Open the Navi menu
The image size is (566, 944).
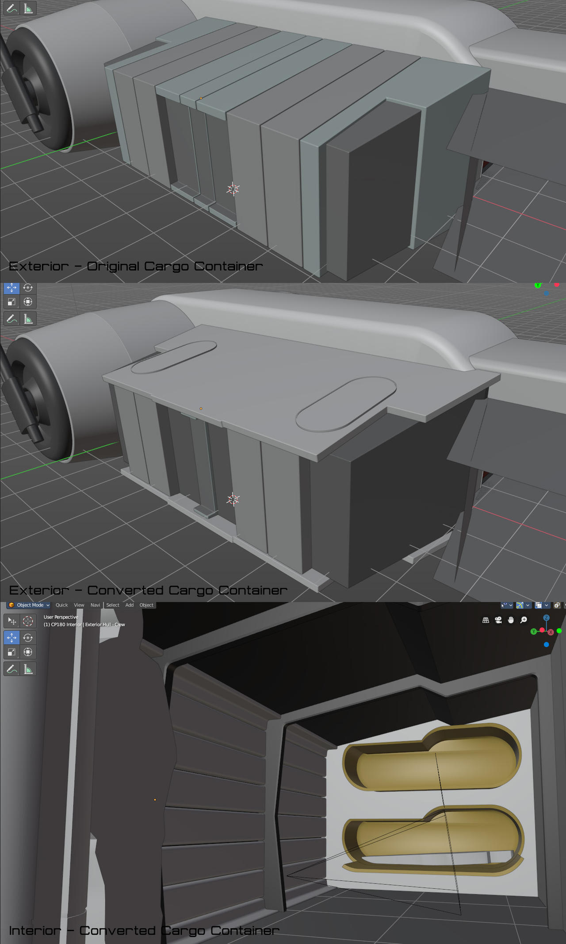pyautogui.click(x=95, y=605)
